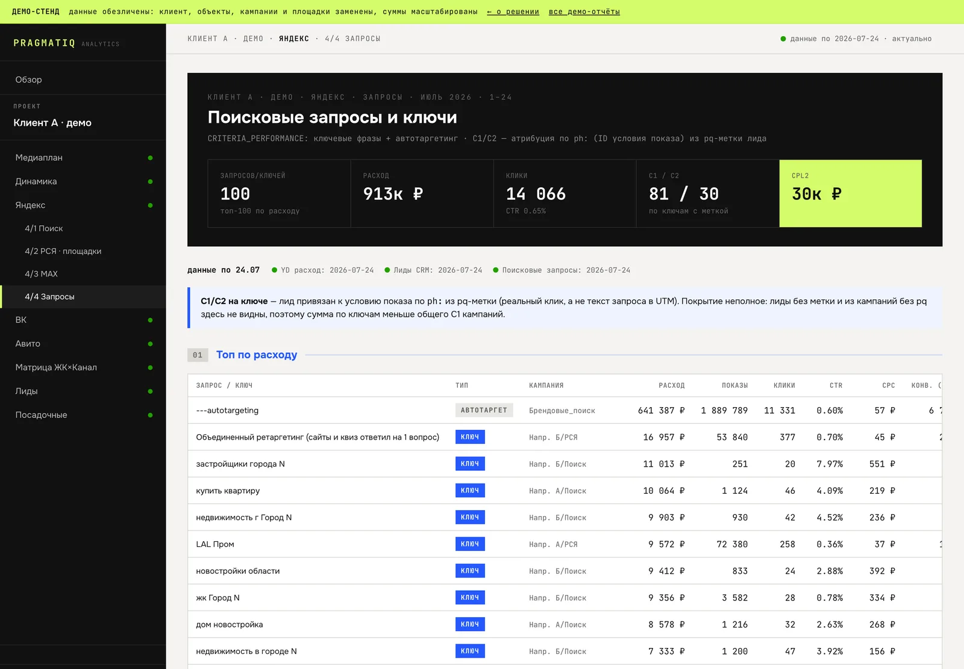Click the КЛЮЧ badge in 'купить квартиру' row
The height and width of the screenshot is (669, 964).
470,491
